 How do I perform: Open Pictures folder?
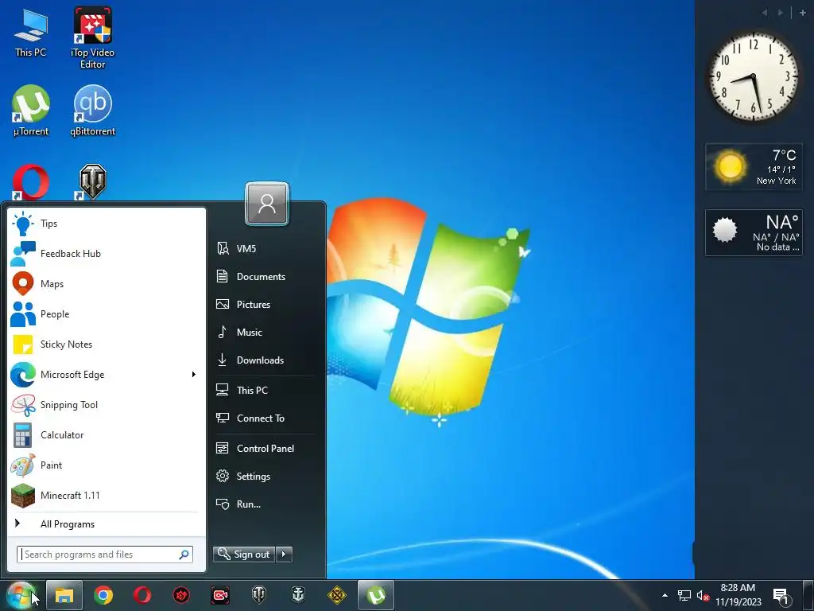tap(266, 305)
